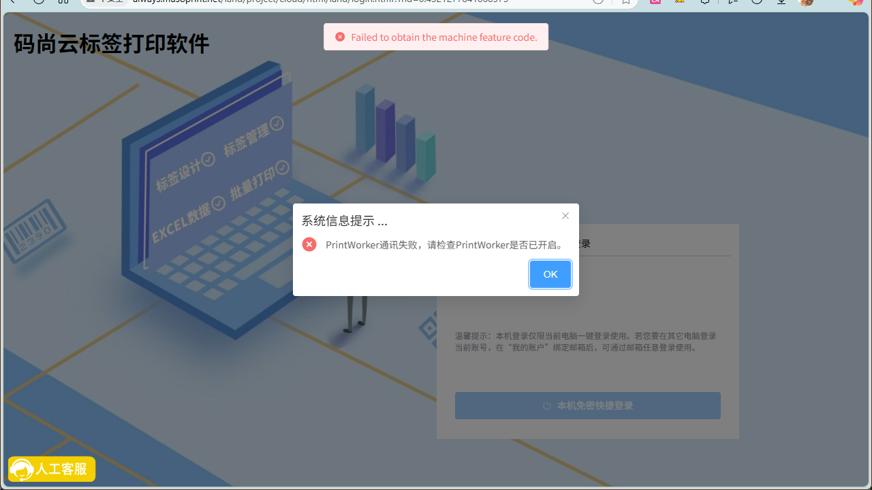Click the headset icon on customer service badge
Screen dimensions: 872x490
[x=22, y=470]
